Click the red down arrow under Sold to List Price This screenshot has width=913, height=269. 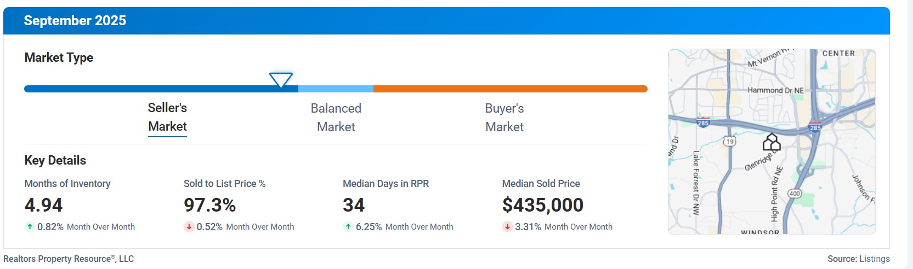pyautogui.click(x=189, y=226)
